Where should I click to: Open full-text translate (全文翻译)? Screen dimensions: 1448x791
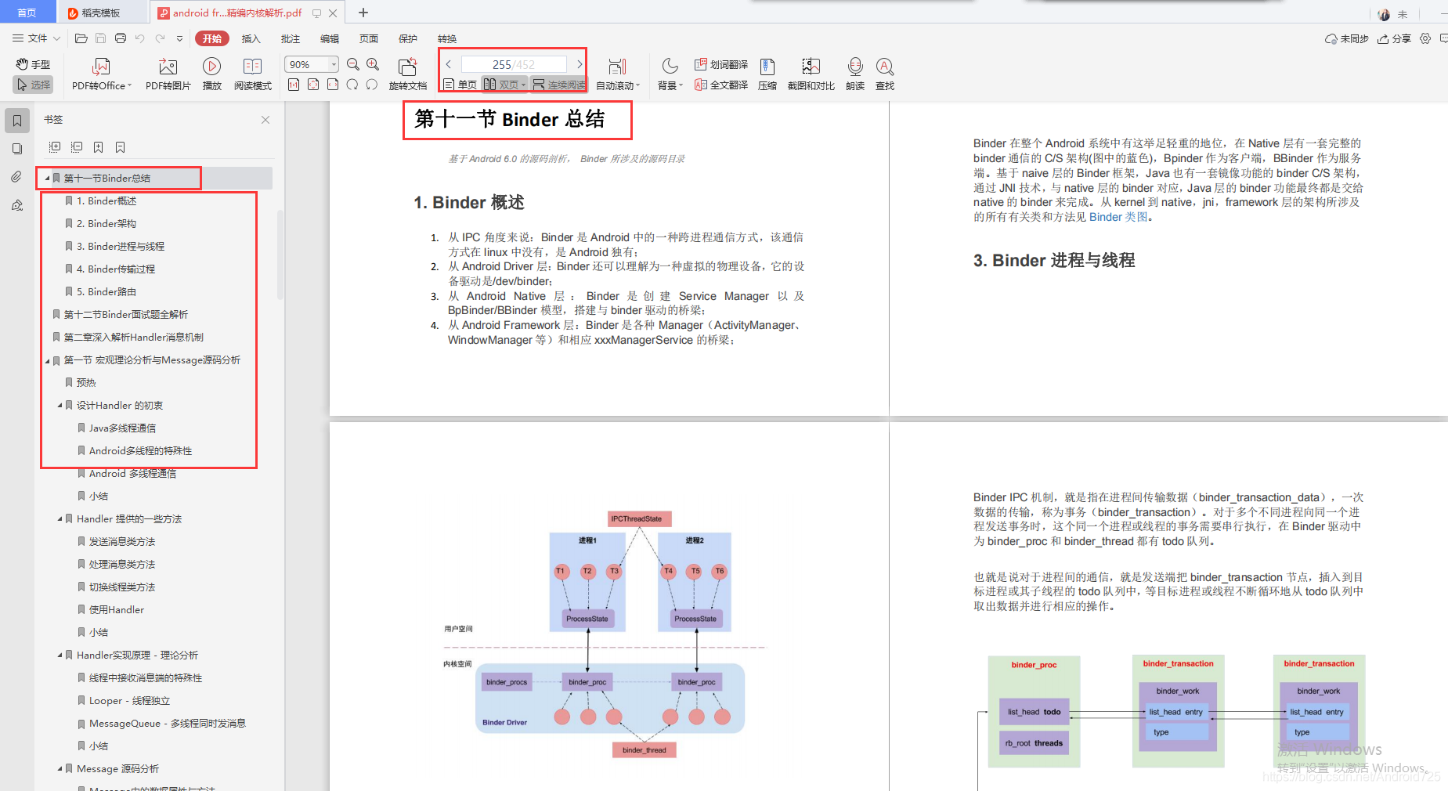[721, 85]
